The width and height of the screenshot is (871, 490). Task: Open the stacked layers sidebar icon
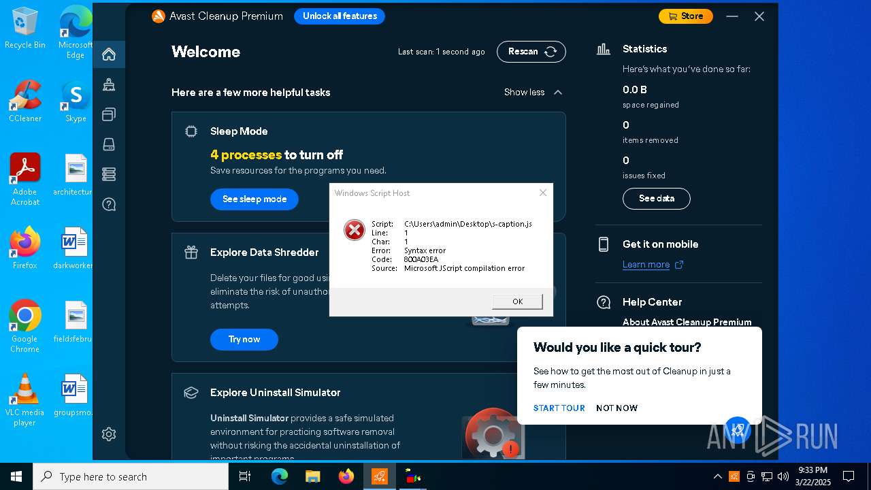tap(109, 174)
